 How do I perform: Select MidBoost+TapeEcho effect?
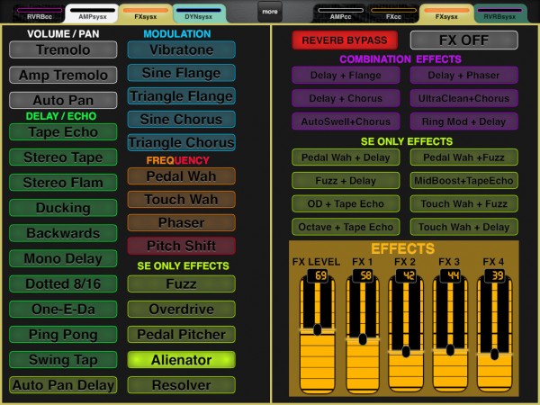pos(463,181)
